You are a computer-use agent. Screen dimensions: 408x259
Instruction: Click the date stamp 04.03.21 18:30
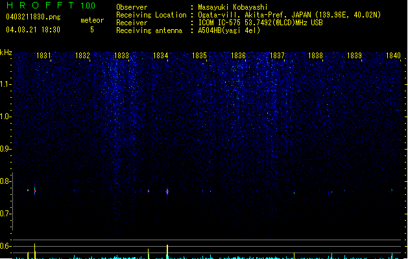tap(33, 30)
